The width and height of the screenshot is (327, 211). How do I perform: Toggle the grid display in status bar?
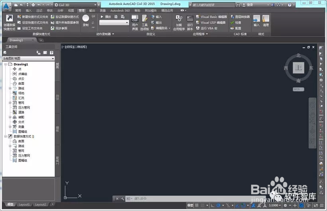click(x=197, y=205)
